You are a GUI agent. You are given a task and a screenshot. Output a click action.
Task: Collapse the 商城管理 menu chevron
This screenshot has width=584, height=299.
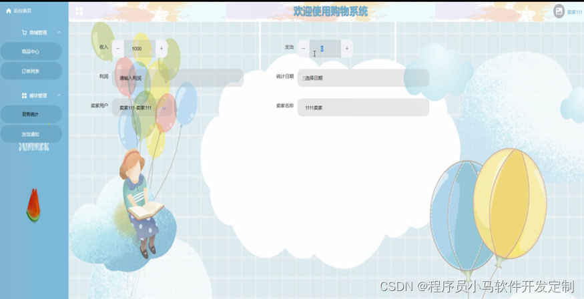coord(59,33)
